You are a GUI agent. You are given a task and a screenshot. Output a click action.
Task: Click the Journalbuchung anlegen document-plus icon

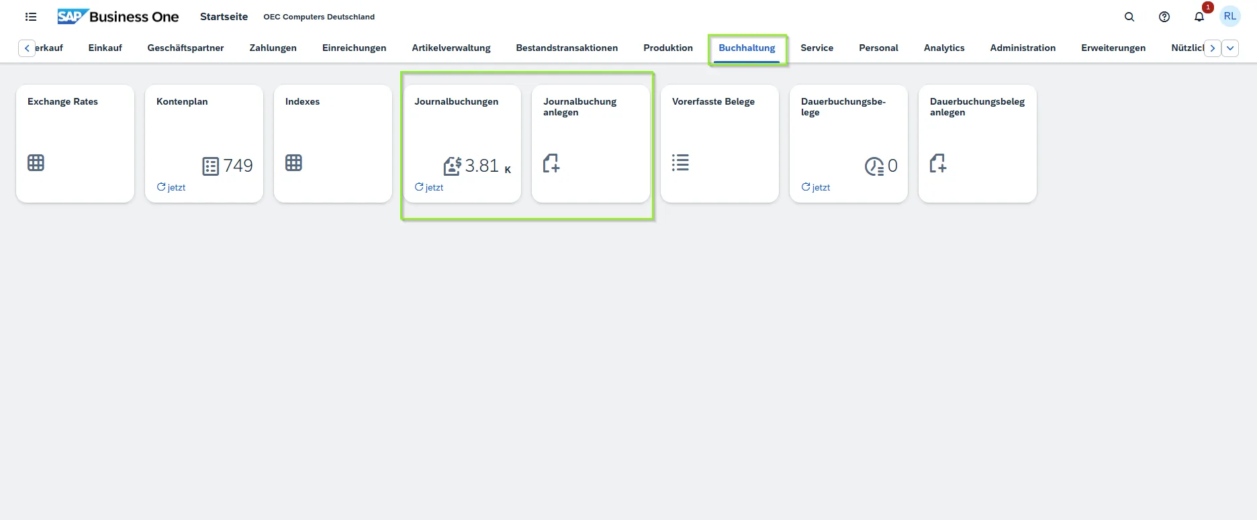coord(551,163)
